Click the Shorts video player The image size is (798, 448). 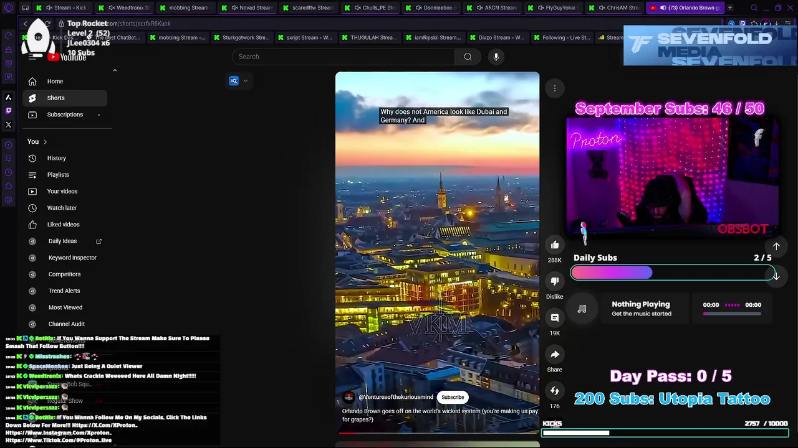tap(437, 252)
